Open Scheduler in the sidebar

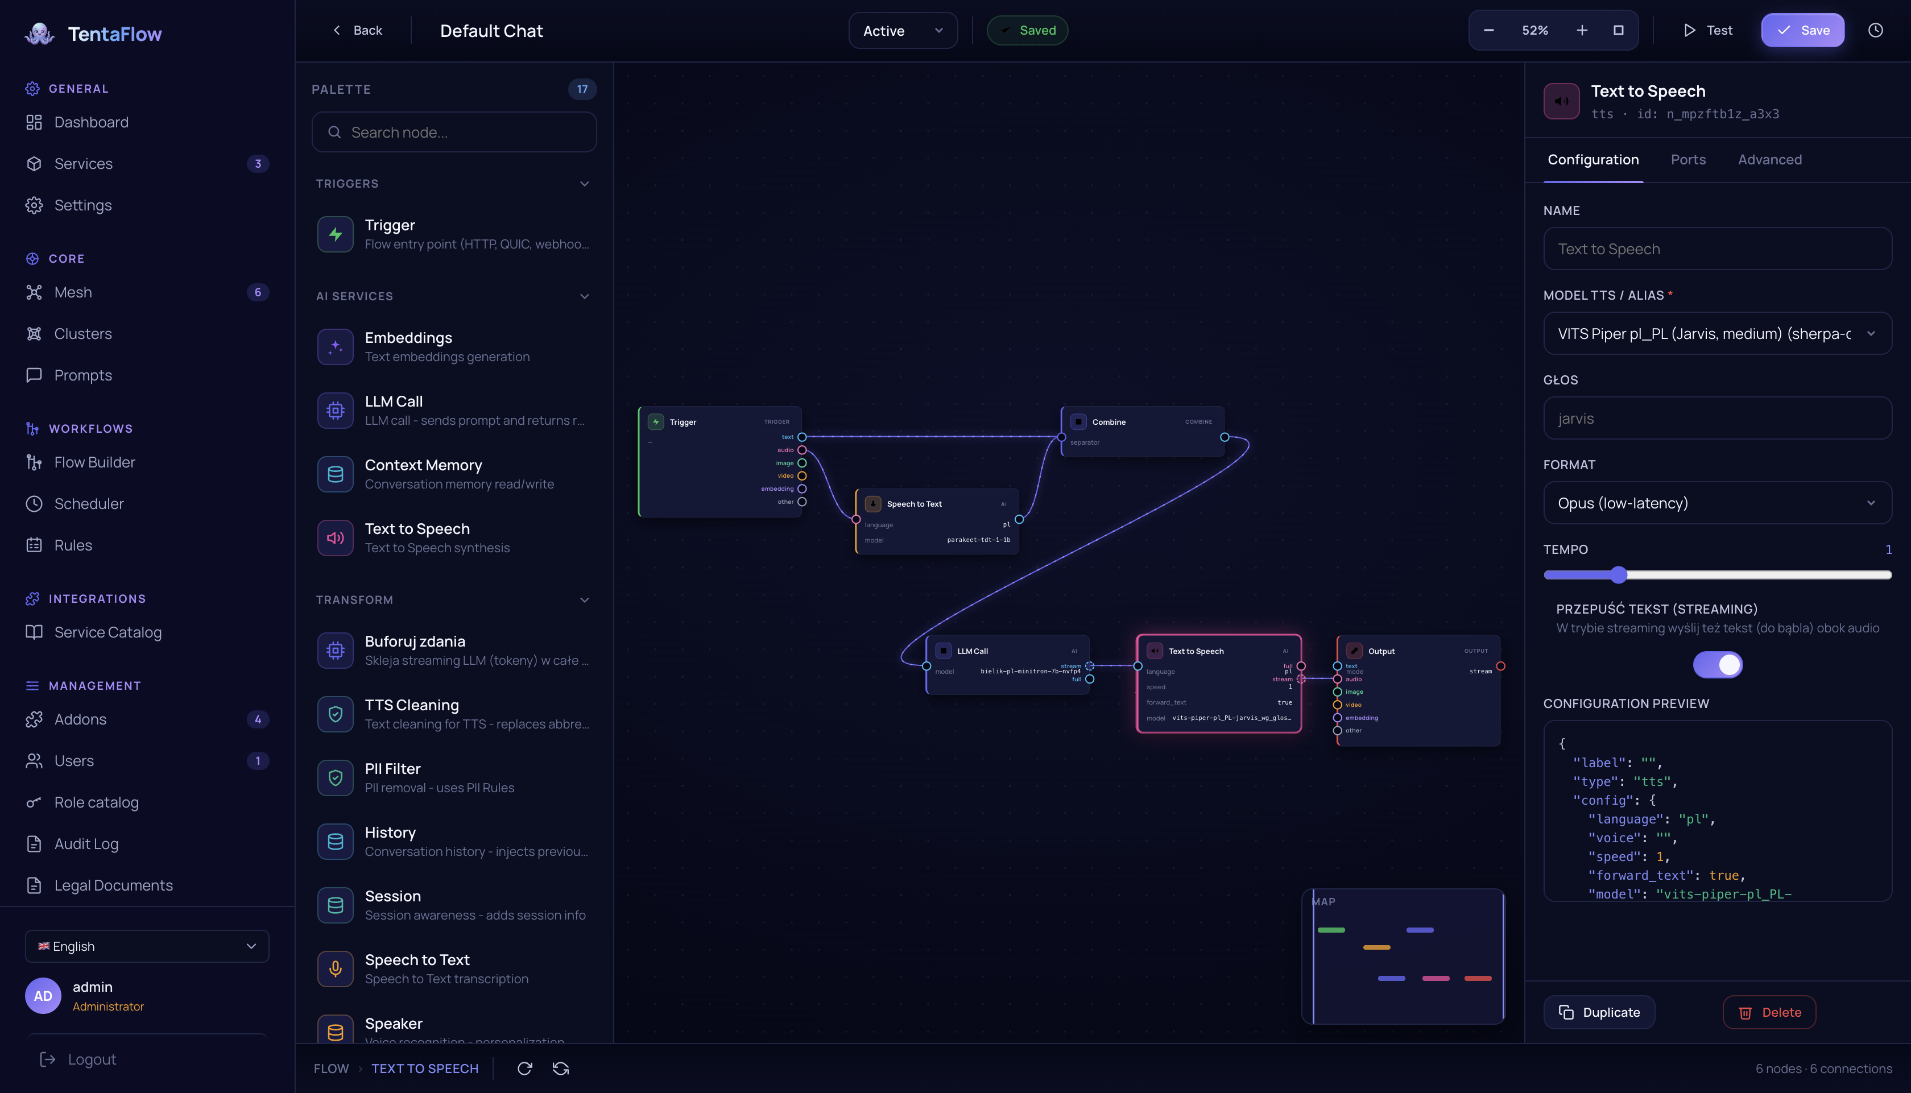147,504
